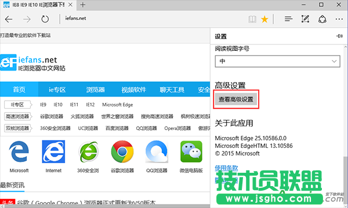Open the UC浏览器 link
The width and height of the screenshot is (348, 208).
click(x=88, y=128)
